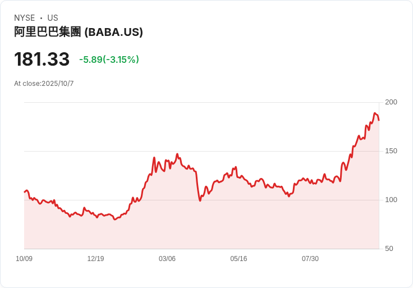
Task: Click the current price 181.33
Action: [42, 60]
